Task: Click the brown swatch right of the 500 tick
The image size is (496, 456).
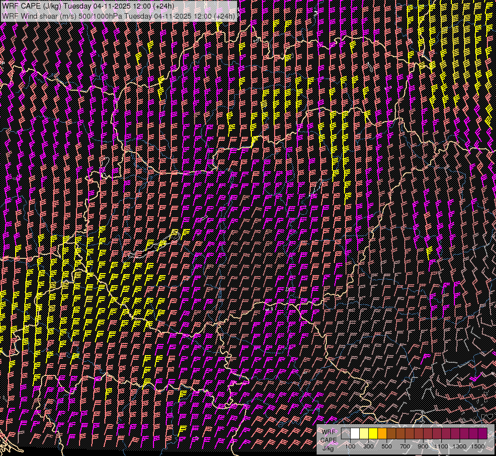Action: click(391, 434)
